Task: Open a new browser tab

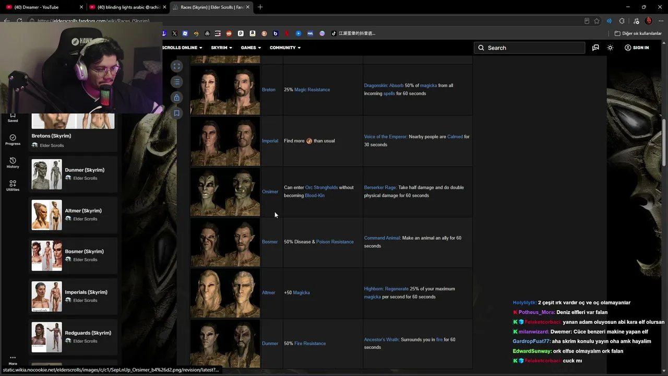Action: point(260,7)
